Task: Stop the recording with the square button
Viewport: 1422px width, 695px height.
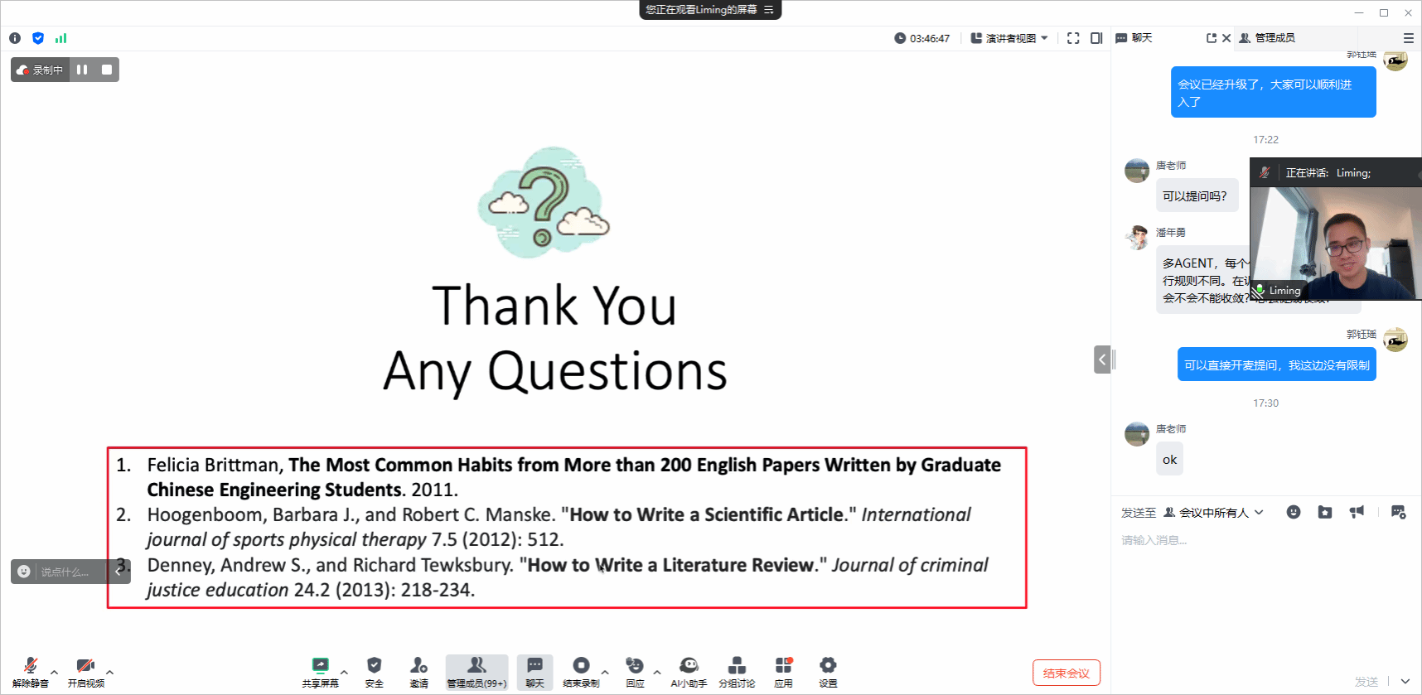Action: [107, 70]
